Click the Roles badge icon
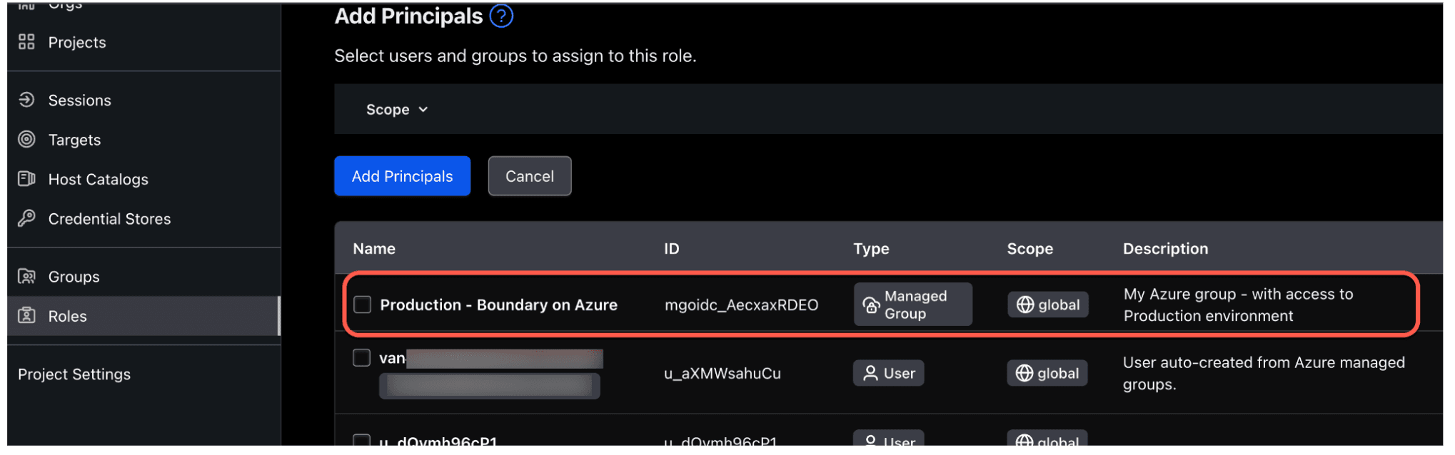Viewport: 1455px width, 455px height. (26, 315)
